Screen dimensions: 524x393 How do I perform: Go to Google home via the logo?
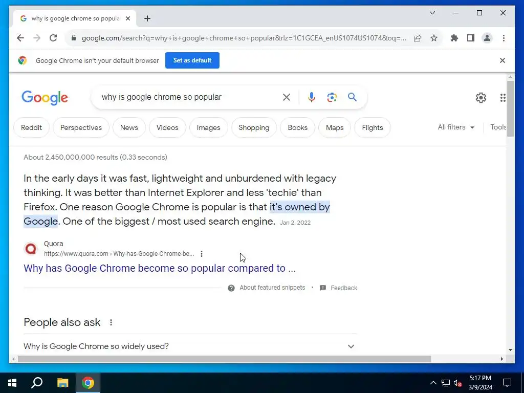click(45, 98)
